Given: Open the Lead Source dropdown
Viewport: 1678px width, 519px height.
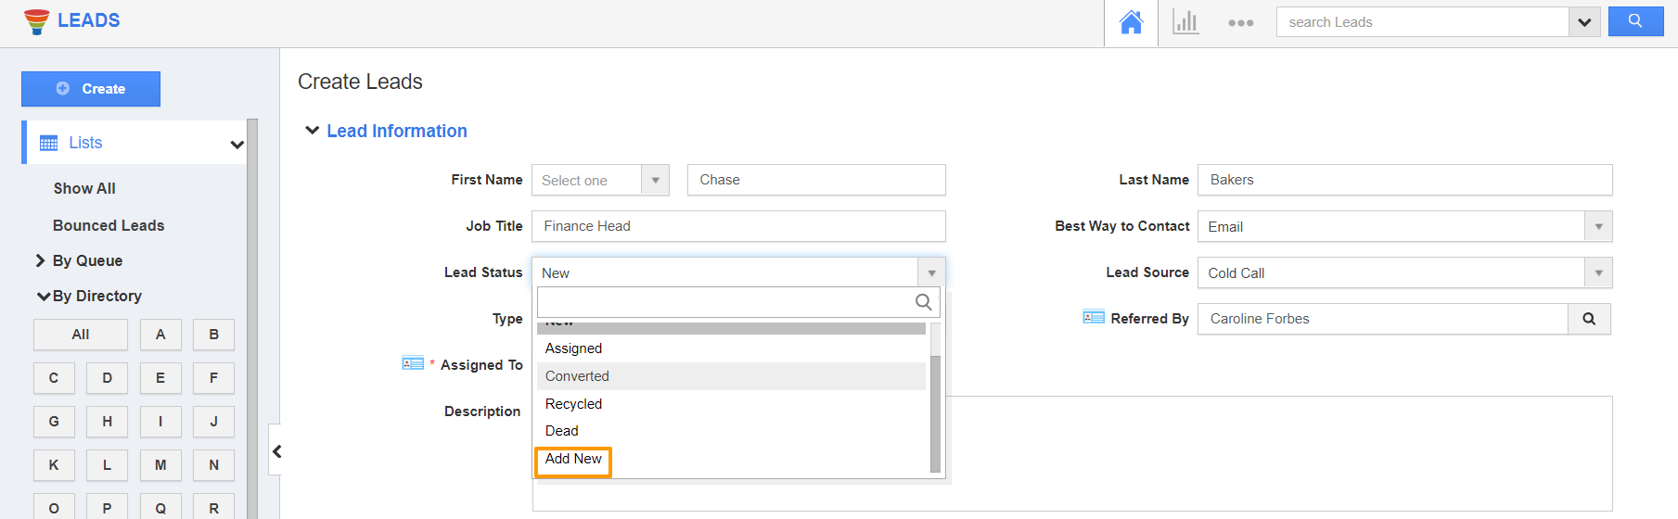Looking at the screenshot, I should click(x=1598, y=272).
